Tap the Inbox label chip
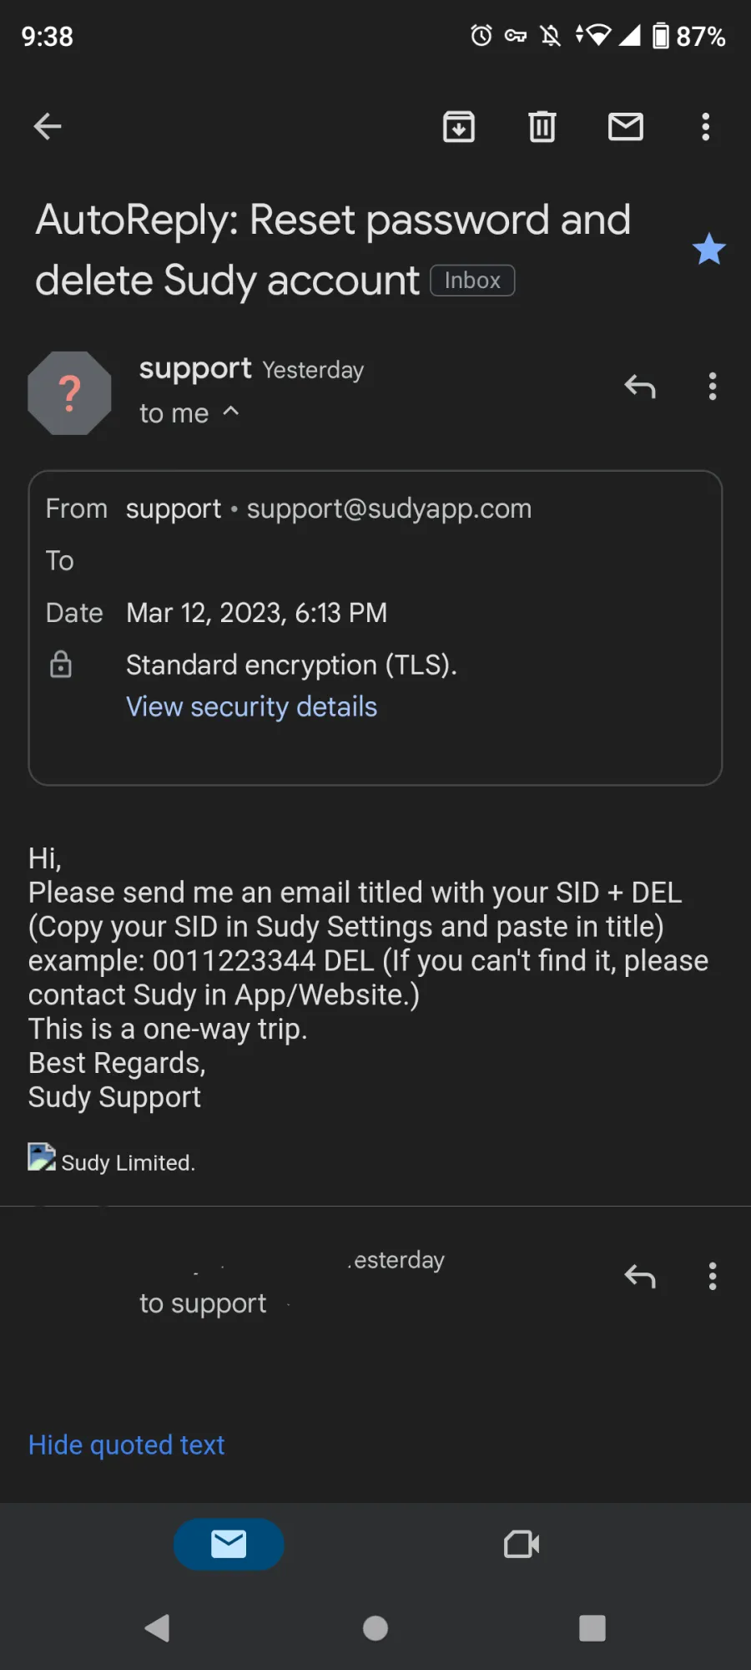This screenshot has height=1670, width=751. pyautogui.click(x=472, y=281)
